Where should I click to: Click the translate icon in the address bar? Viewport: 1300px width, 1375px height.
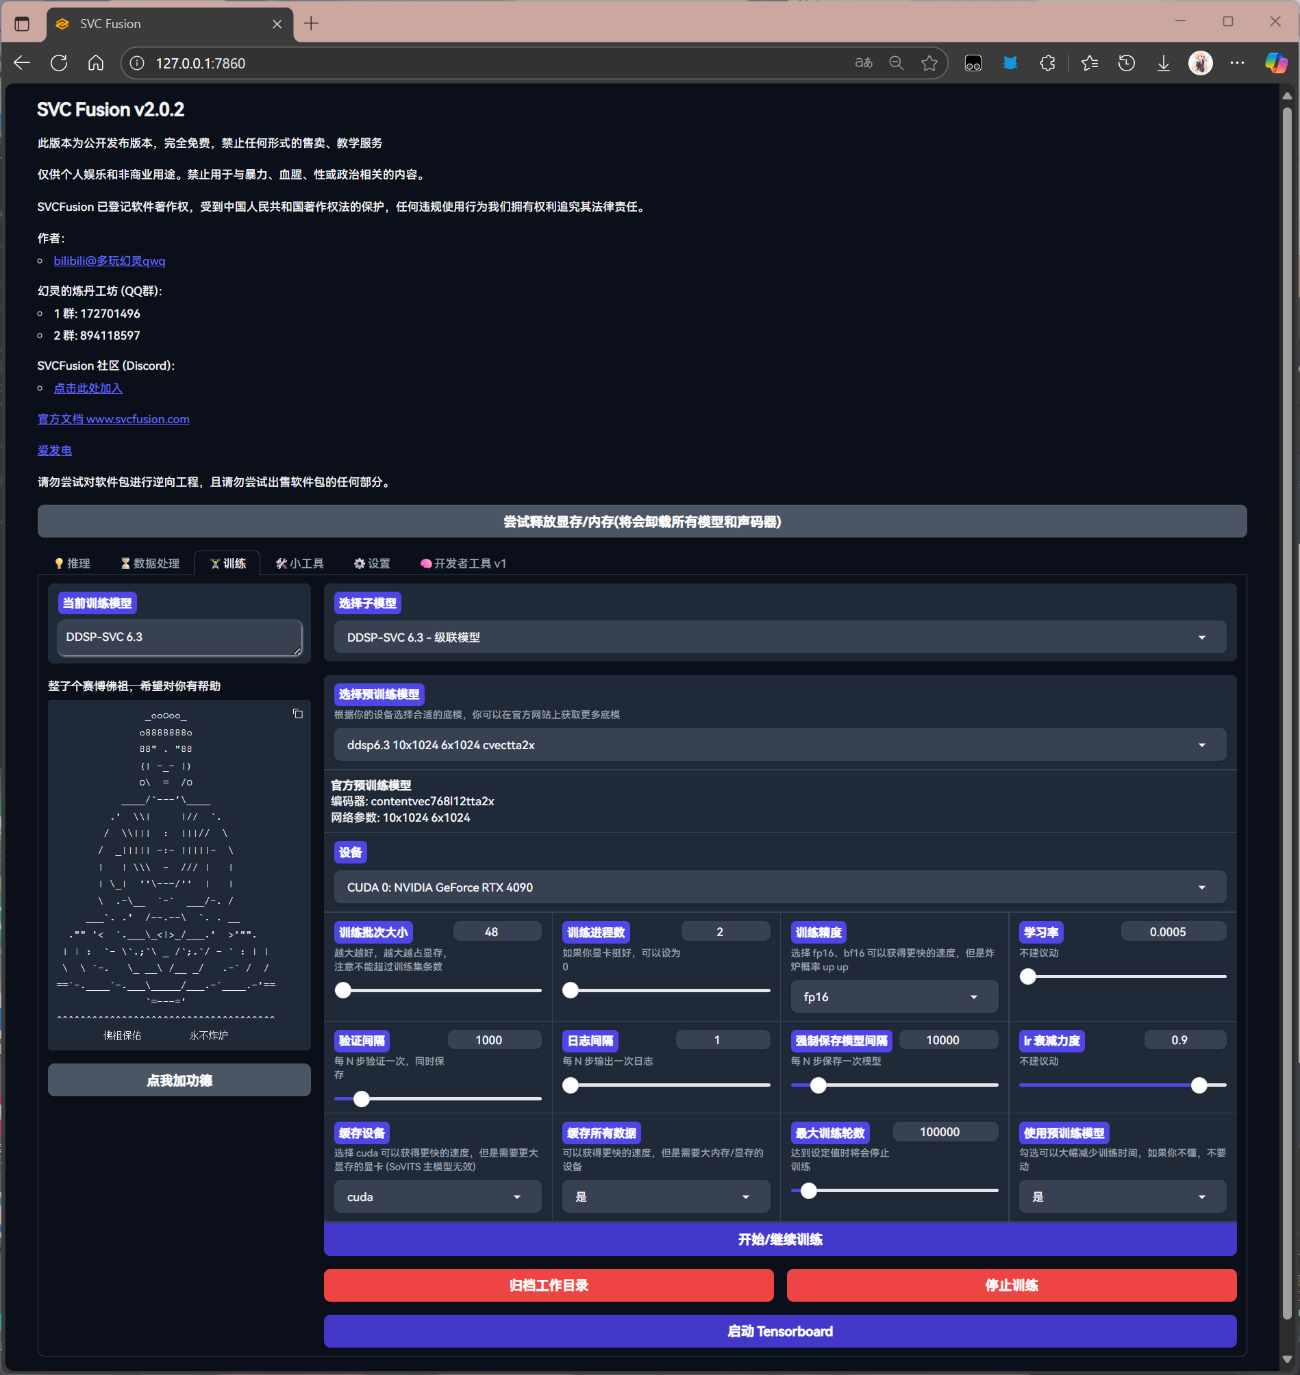[x=864, y=63]
